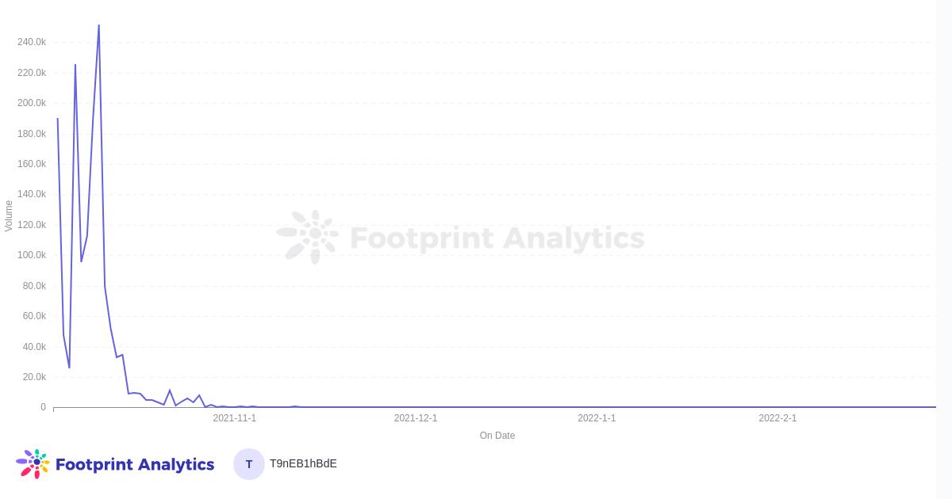Click the 120.0k y-axis label

point(32,225)
